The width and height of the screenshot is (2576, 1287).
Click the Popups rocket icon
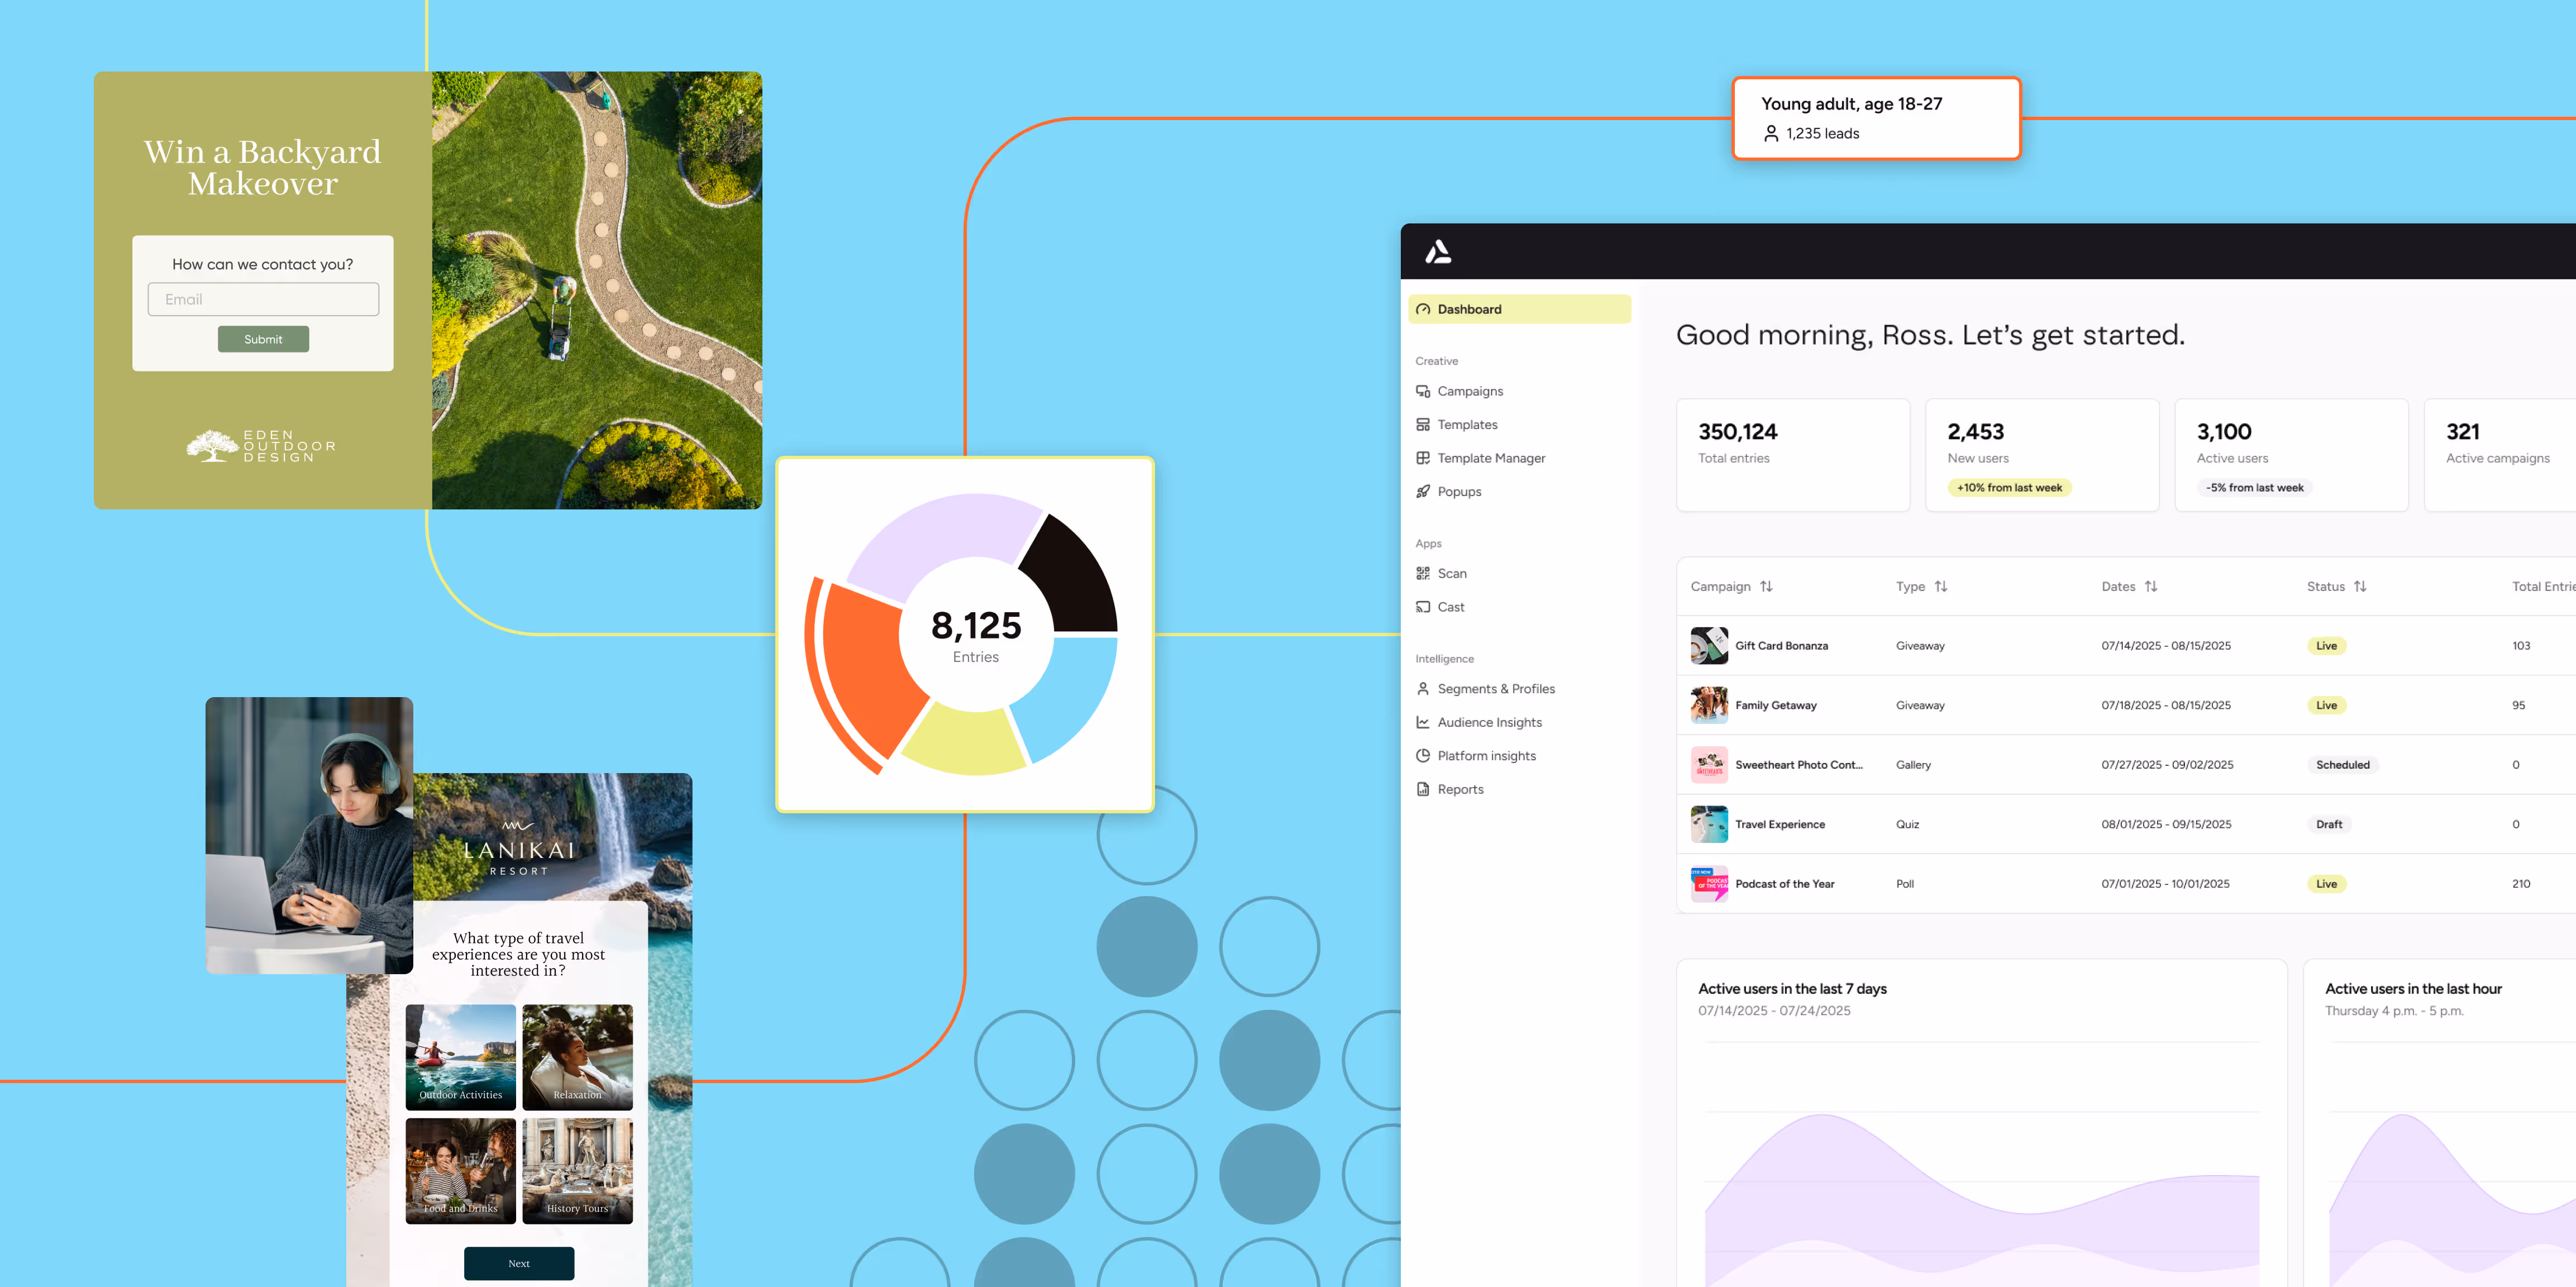point(1423,491)
